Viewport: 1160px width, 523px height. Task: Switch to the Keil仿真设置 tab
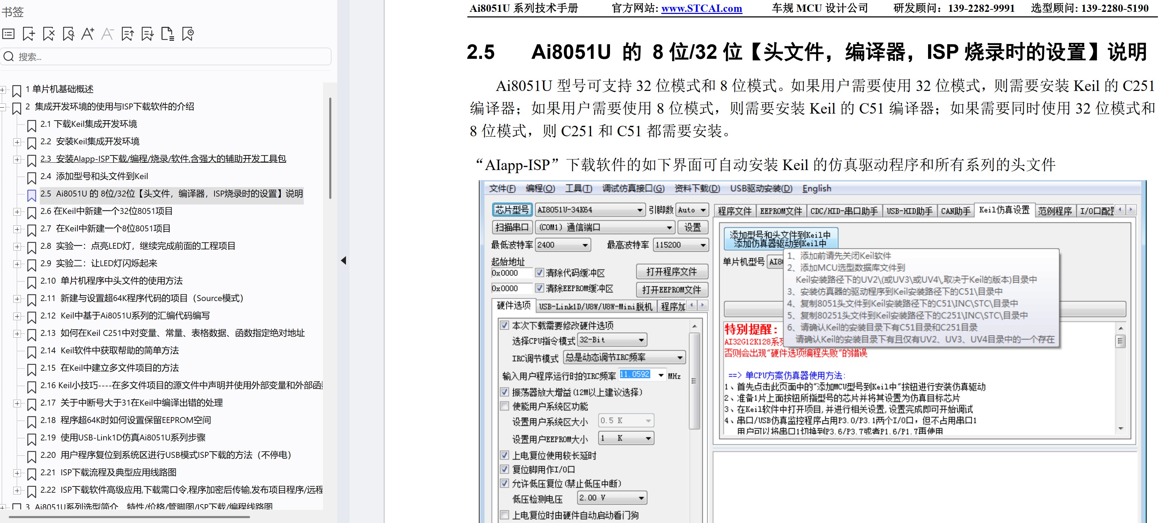tap(1004, 210)
